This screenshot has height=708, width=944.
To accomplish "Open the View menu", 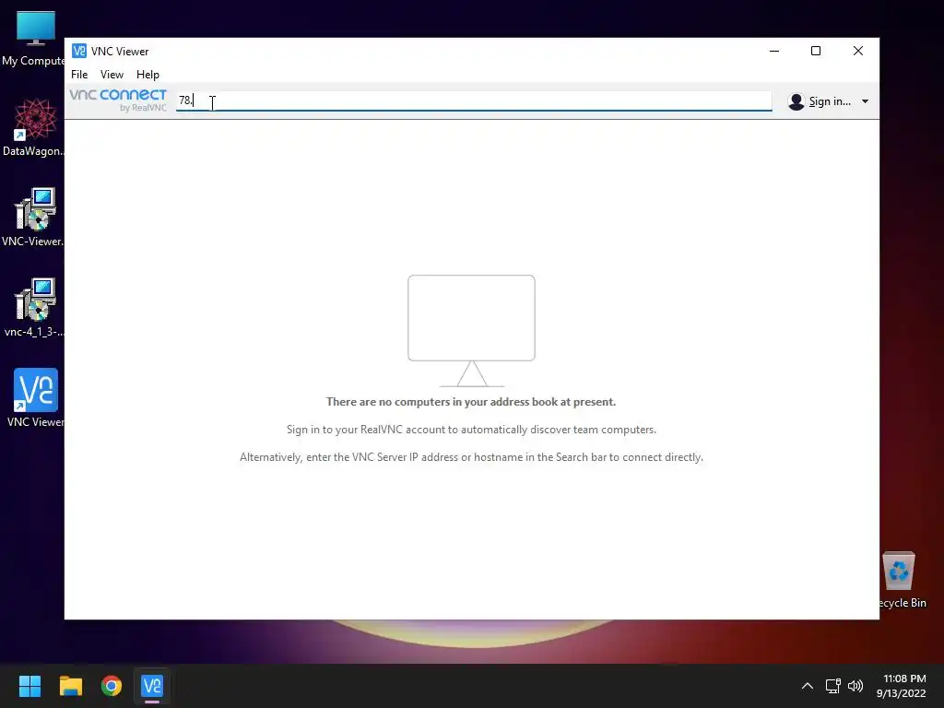I will coord(112,75).
